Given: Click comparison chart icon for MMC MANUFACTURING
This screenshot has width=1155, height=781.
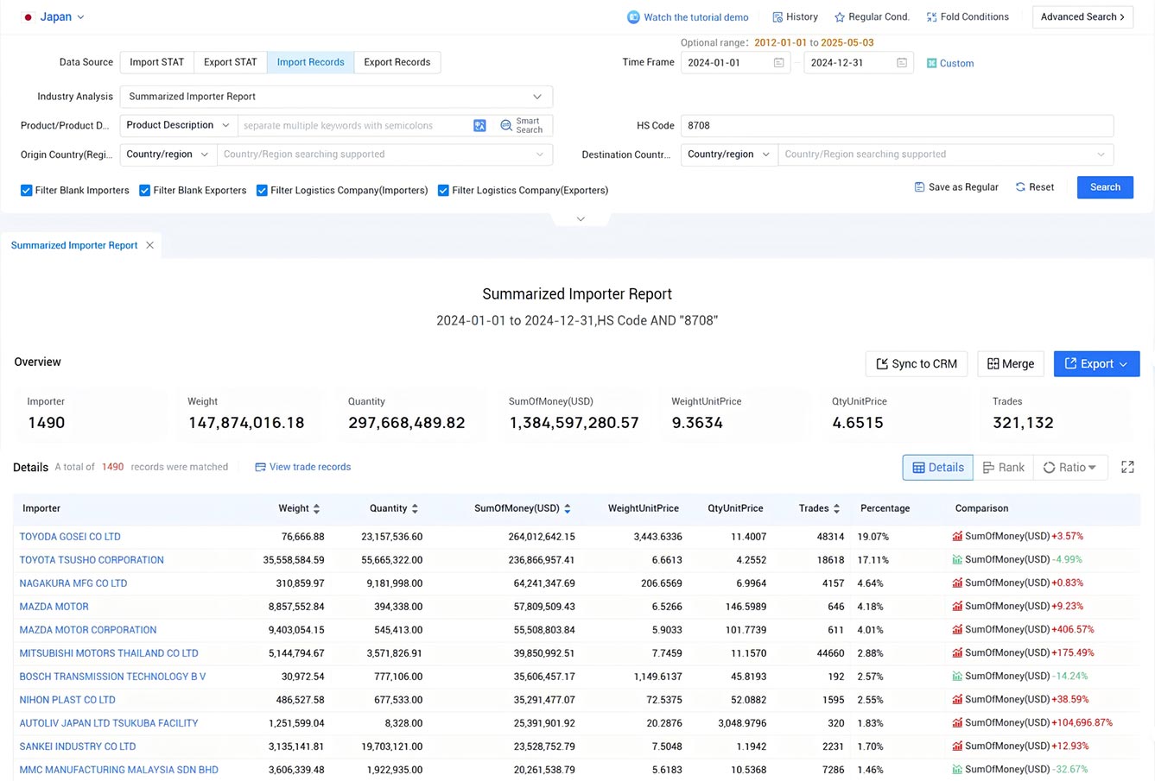Looking at the screenshot, I should 957,770.
